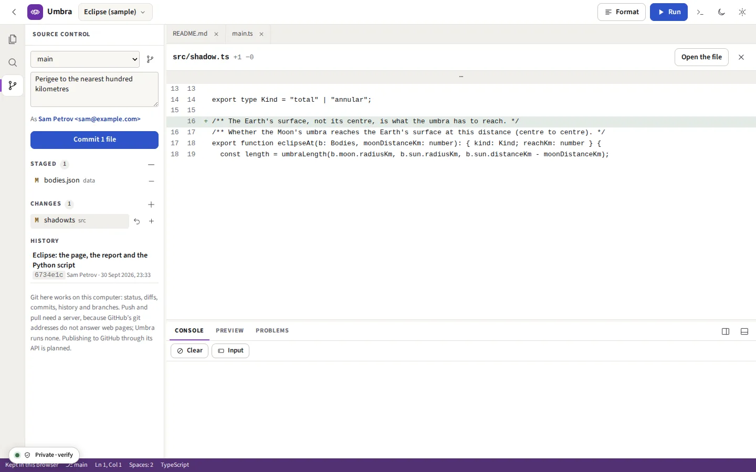756x472 pixels.
Task: Select the Source Control sidebar icon
Action: coord(13,85)
